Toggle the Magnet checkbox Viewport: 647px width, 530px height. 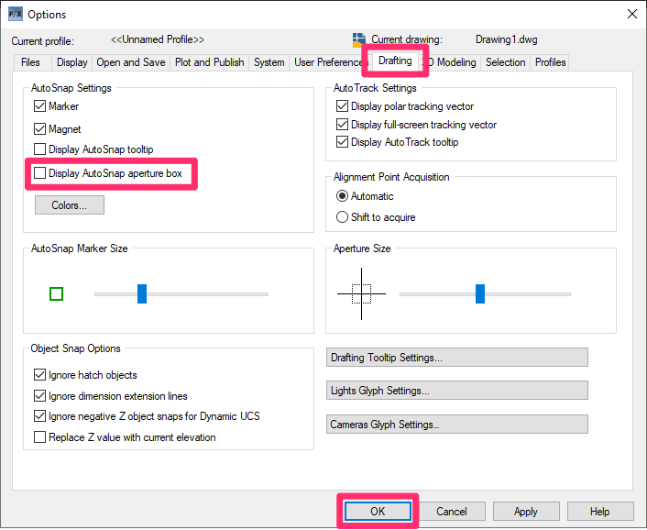(x=39, y=128)
